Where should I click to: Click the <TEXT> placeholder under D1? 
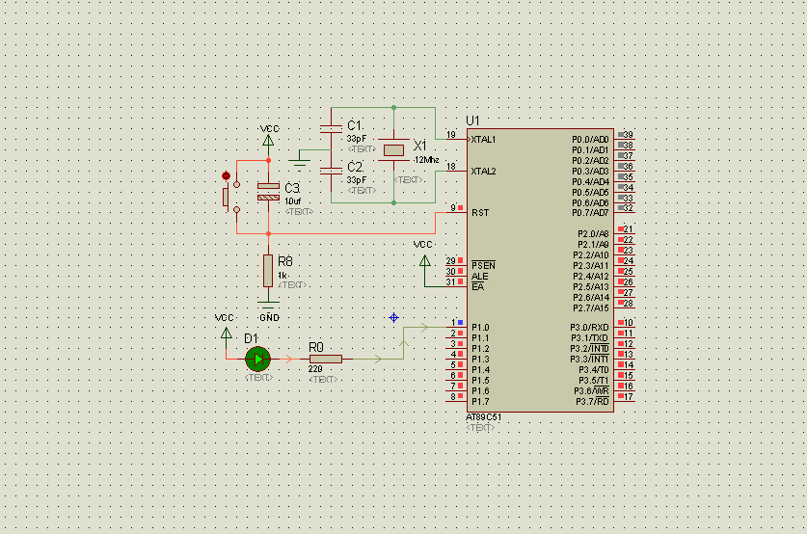pyautogui.click(x=258, y=378)
